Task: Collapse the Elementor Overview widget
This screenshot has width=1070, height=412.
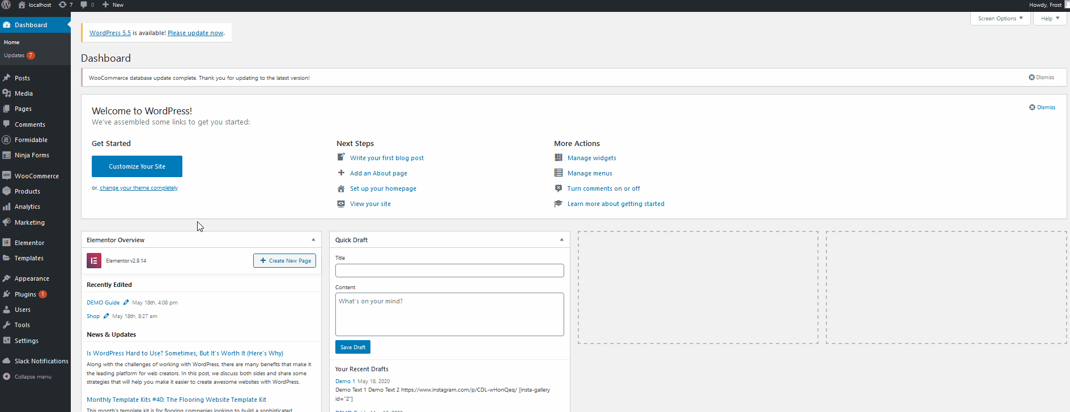Action: (313, 240)
